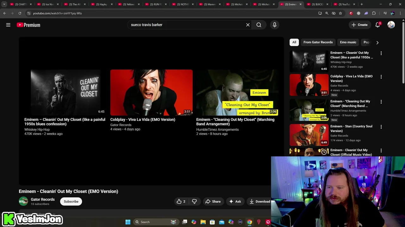Open the purple ghost extension icon
405x227 pixels.
366,13
